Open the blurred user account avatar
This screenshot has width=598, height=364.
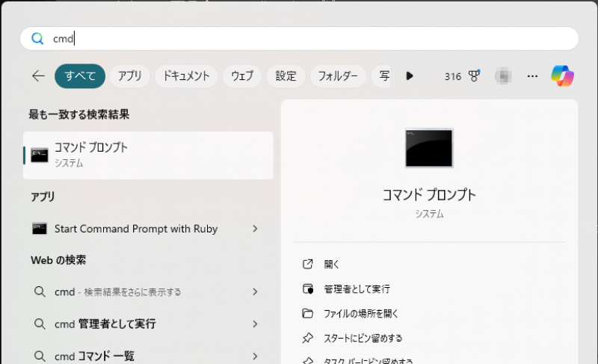click(503, 76)
